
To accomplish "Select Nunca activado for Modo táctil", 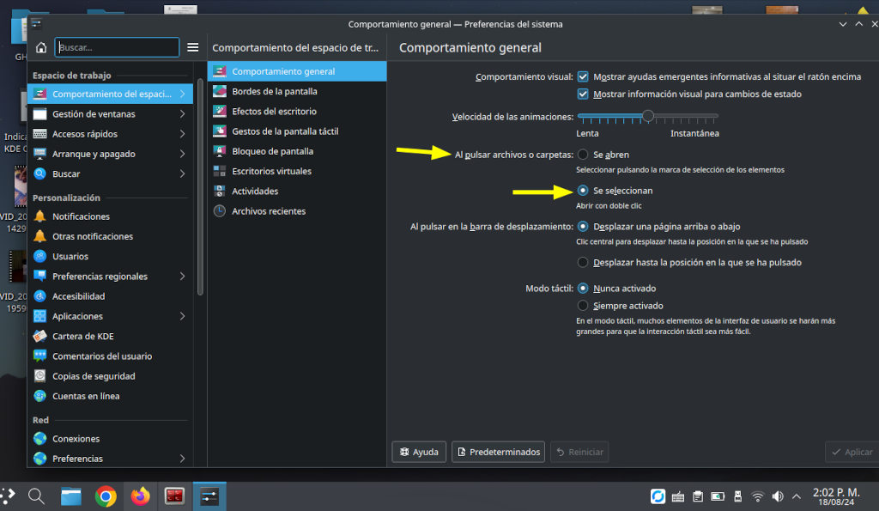I will coord(583,289).
